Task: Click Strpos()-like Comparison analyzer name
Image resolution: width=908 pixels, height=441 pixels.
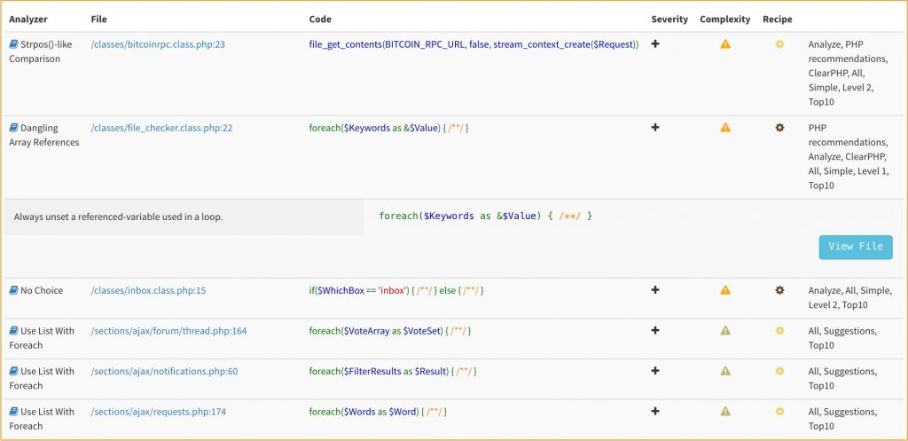Action: [x=41, y=51]
